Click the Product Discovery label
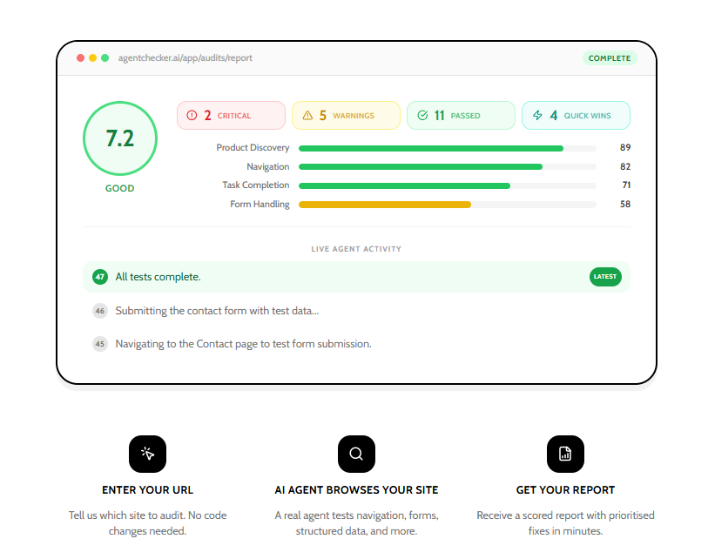 (253, 148)
